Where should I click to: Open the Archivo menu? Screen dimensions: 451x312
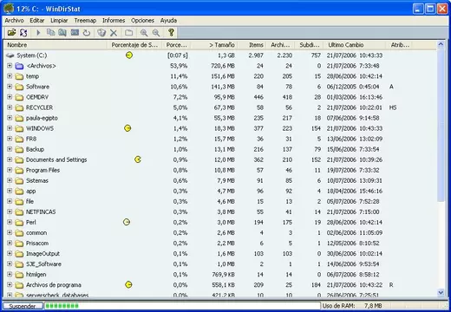pyautogui.click(x=14, y=21)
